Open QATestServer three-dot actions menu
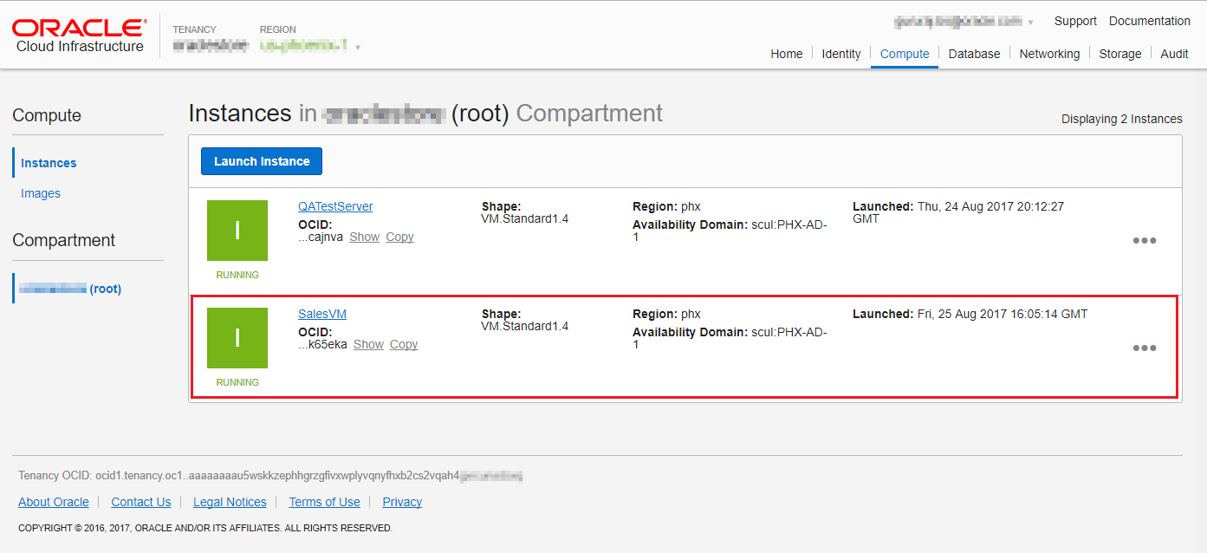This screenshot has height=553, width=1207. pyautogui.click(x=1144, y=241)
